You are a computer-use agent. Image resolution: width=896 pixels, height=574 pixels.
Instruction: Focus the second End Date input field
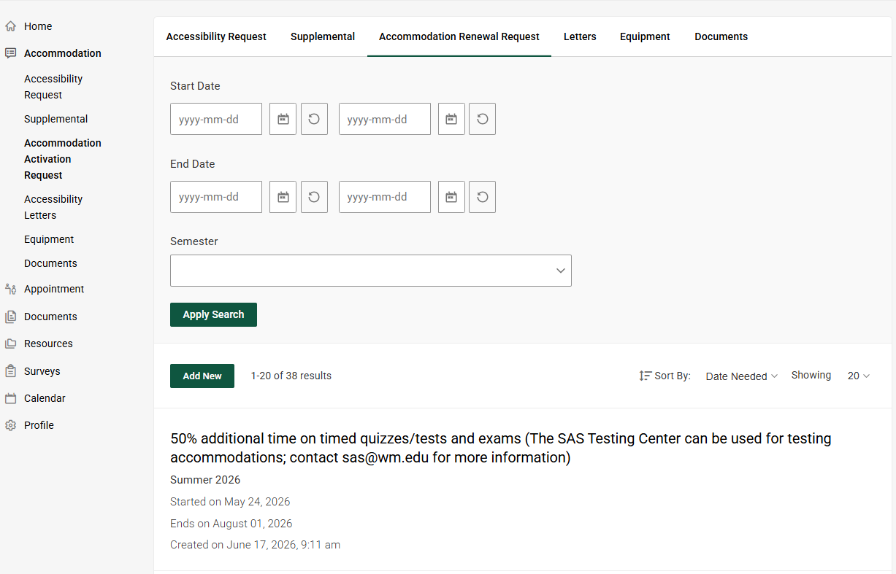point(385,197)
